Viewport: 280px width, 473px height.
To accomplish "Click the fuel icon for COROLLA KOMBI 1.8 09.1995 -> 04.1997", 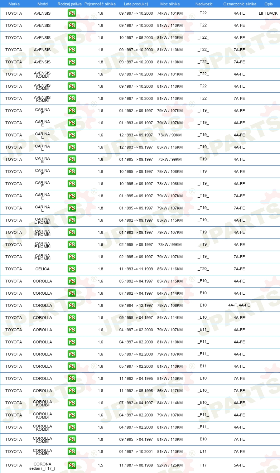I will point(72,439).
